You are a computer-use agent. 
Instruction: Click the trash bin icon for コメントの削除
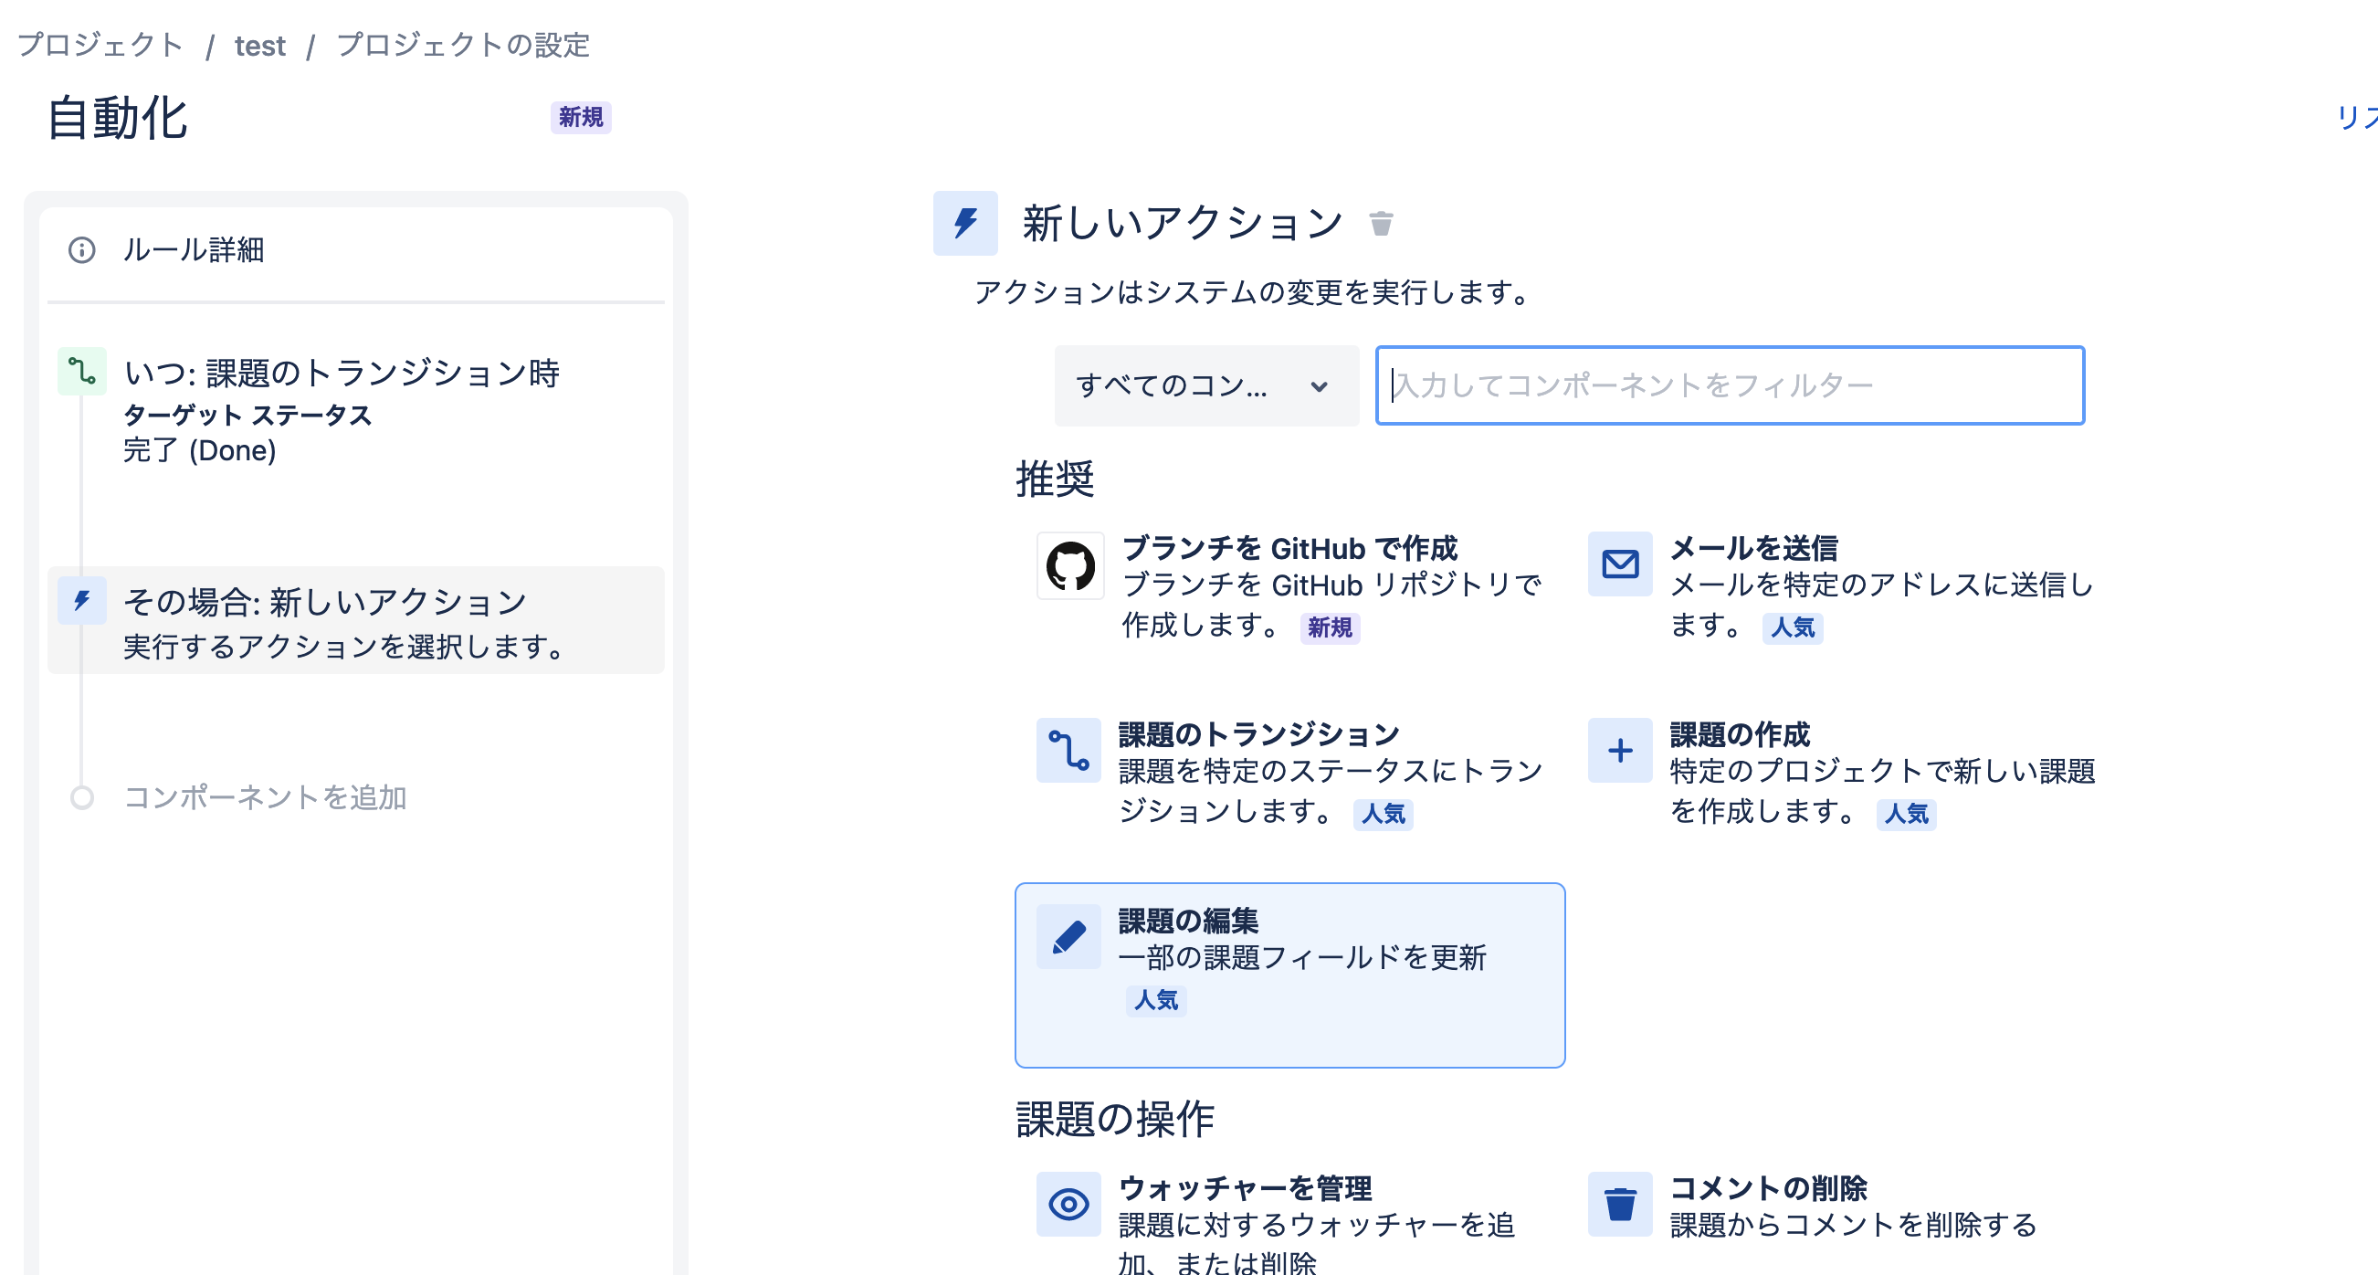click(1619, 1204)
